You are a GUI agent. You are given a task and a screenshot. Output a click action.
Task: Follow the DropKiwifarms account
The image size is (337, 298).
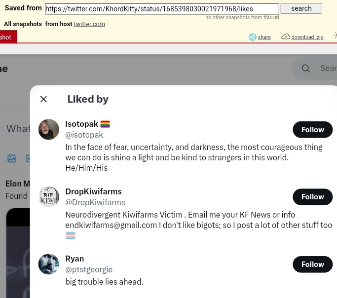point(312,197)
